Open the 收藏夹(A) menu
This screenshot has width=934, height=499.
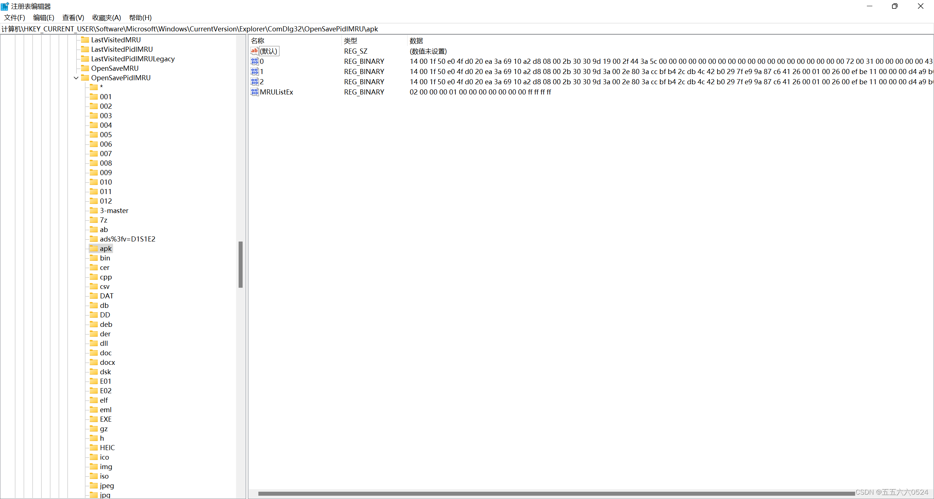tap(106, 18)
